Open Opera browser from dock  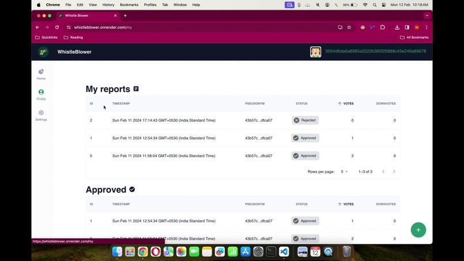(x=155, y=252)
